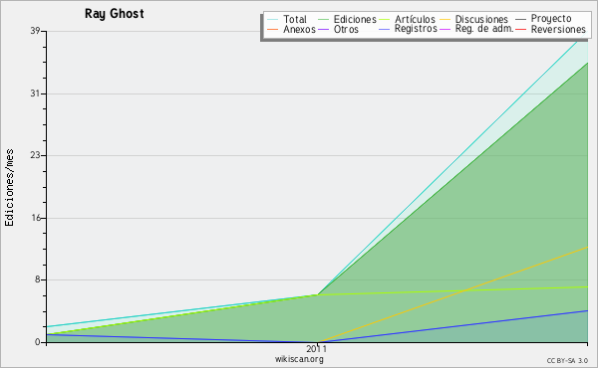The image size is (598, 368).
Task: Click the Artículos legend label
Action: 415,19
